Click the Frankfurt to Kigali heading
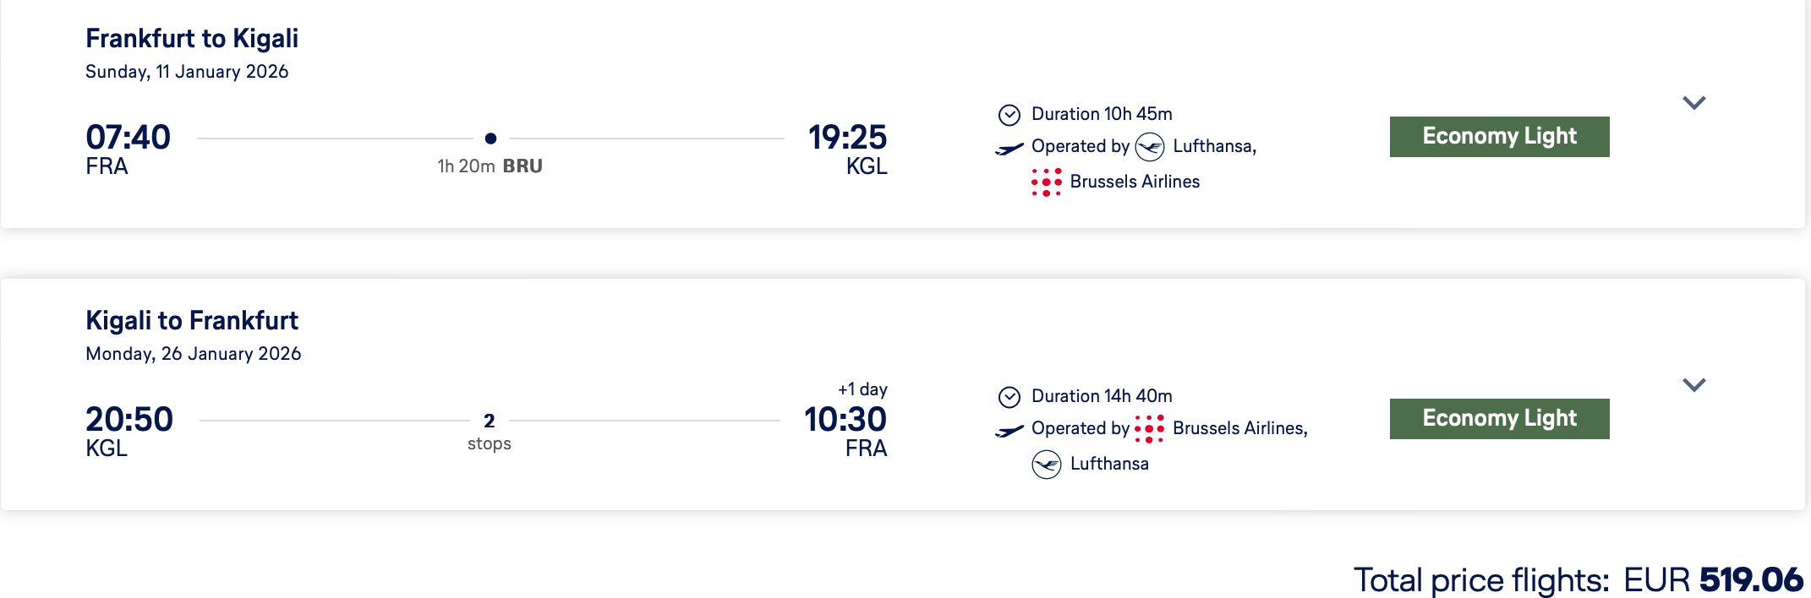Screen dimensions: 1811x598 tap(192, 39)
